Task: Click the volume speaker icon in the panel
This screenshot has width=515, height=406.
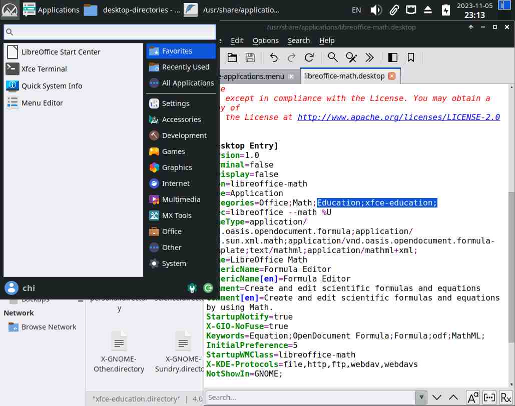Action: [x=376, y=10]
